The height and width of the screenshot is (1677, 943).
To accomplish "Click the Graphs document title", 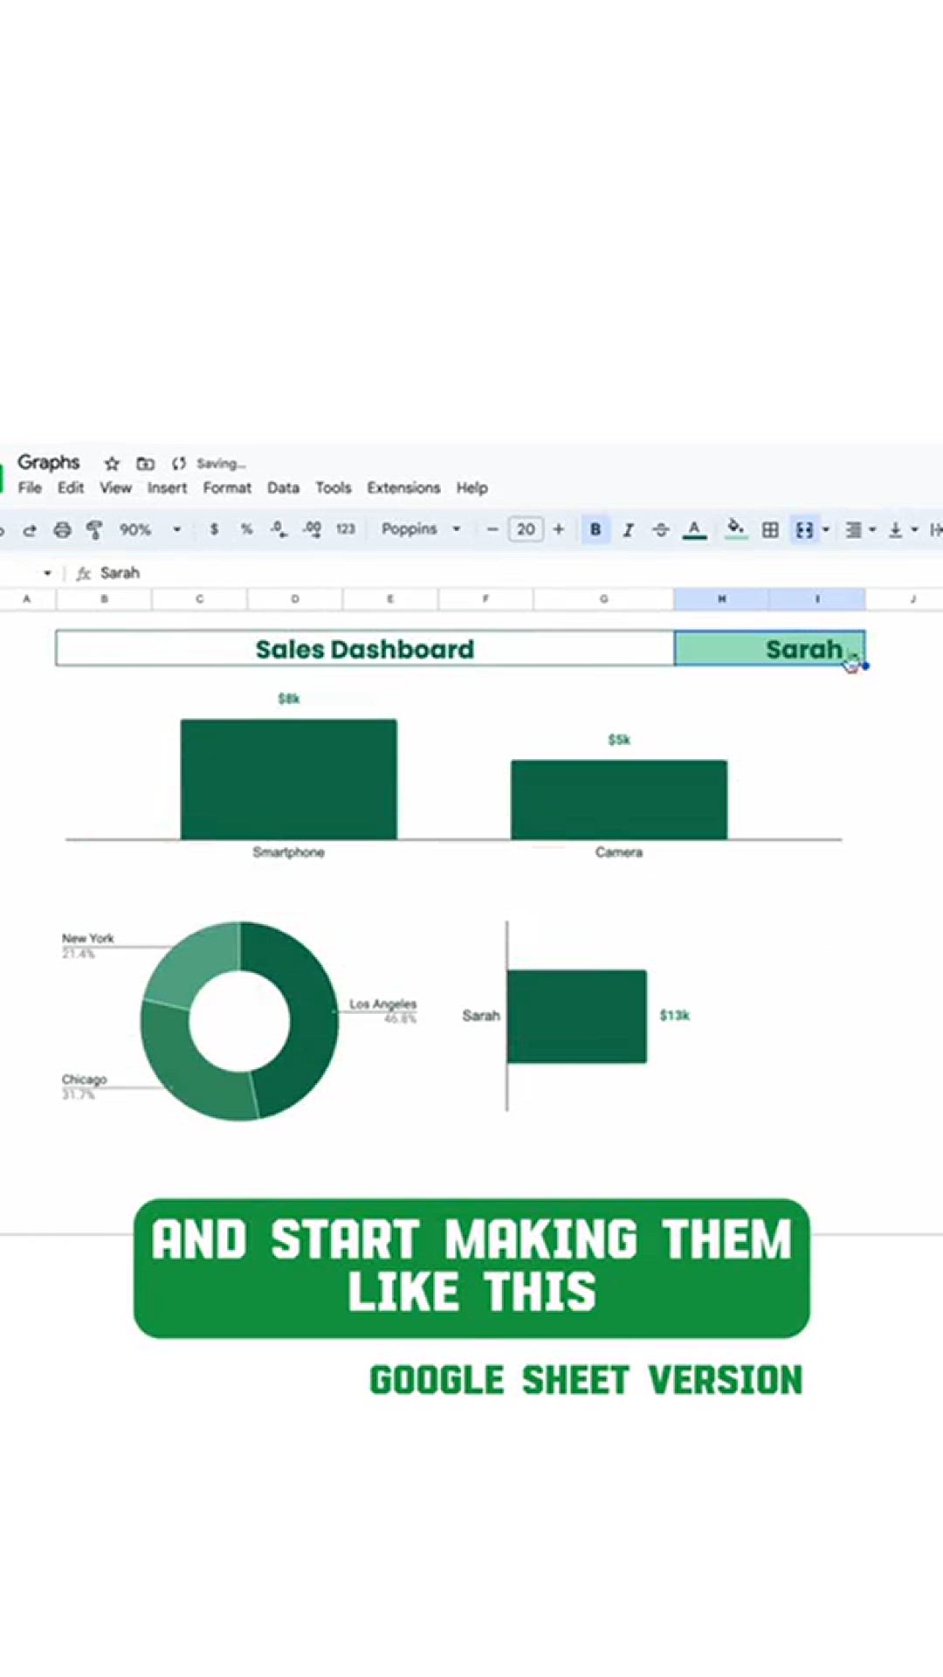I will click(48, 462).
